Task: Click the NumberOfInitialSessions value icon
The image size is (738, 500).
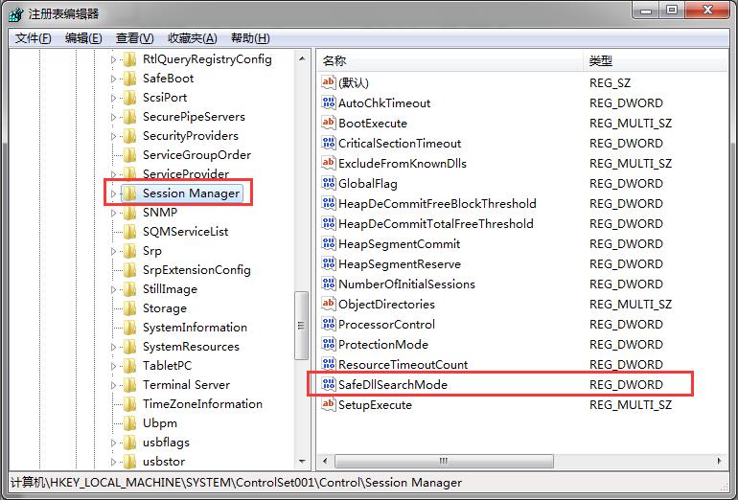Action: pyautogui.click(x=328, y=284)
